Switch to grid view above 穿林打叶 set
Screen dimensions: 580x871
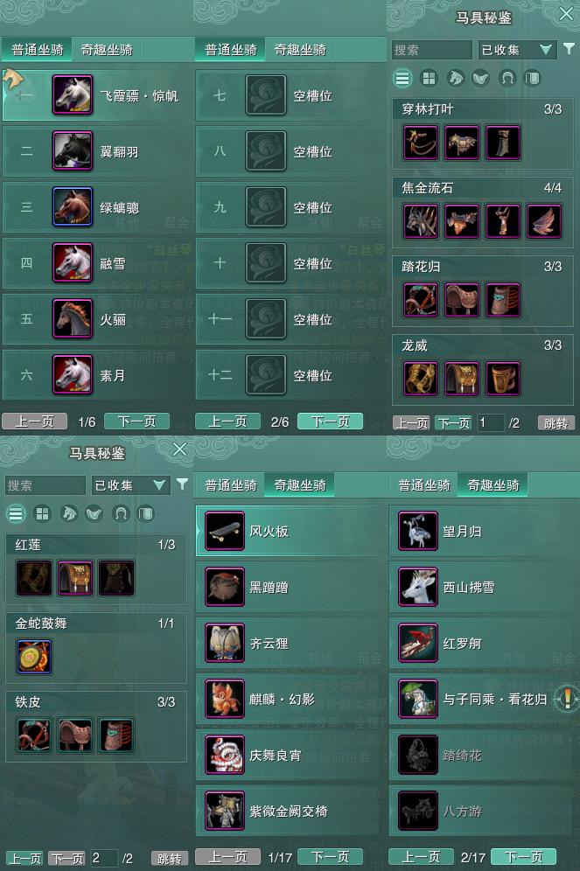[x=429, y=79]
